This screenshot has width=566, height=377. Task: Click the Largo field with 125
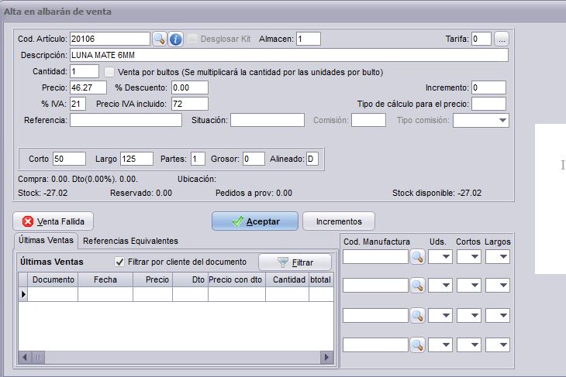pos(136,159)
